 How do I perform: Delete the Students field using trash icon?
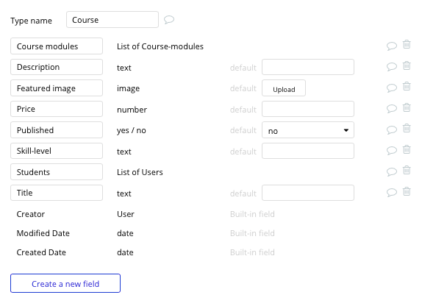click(407, 170)
